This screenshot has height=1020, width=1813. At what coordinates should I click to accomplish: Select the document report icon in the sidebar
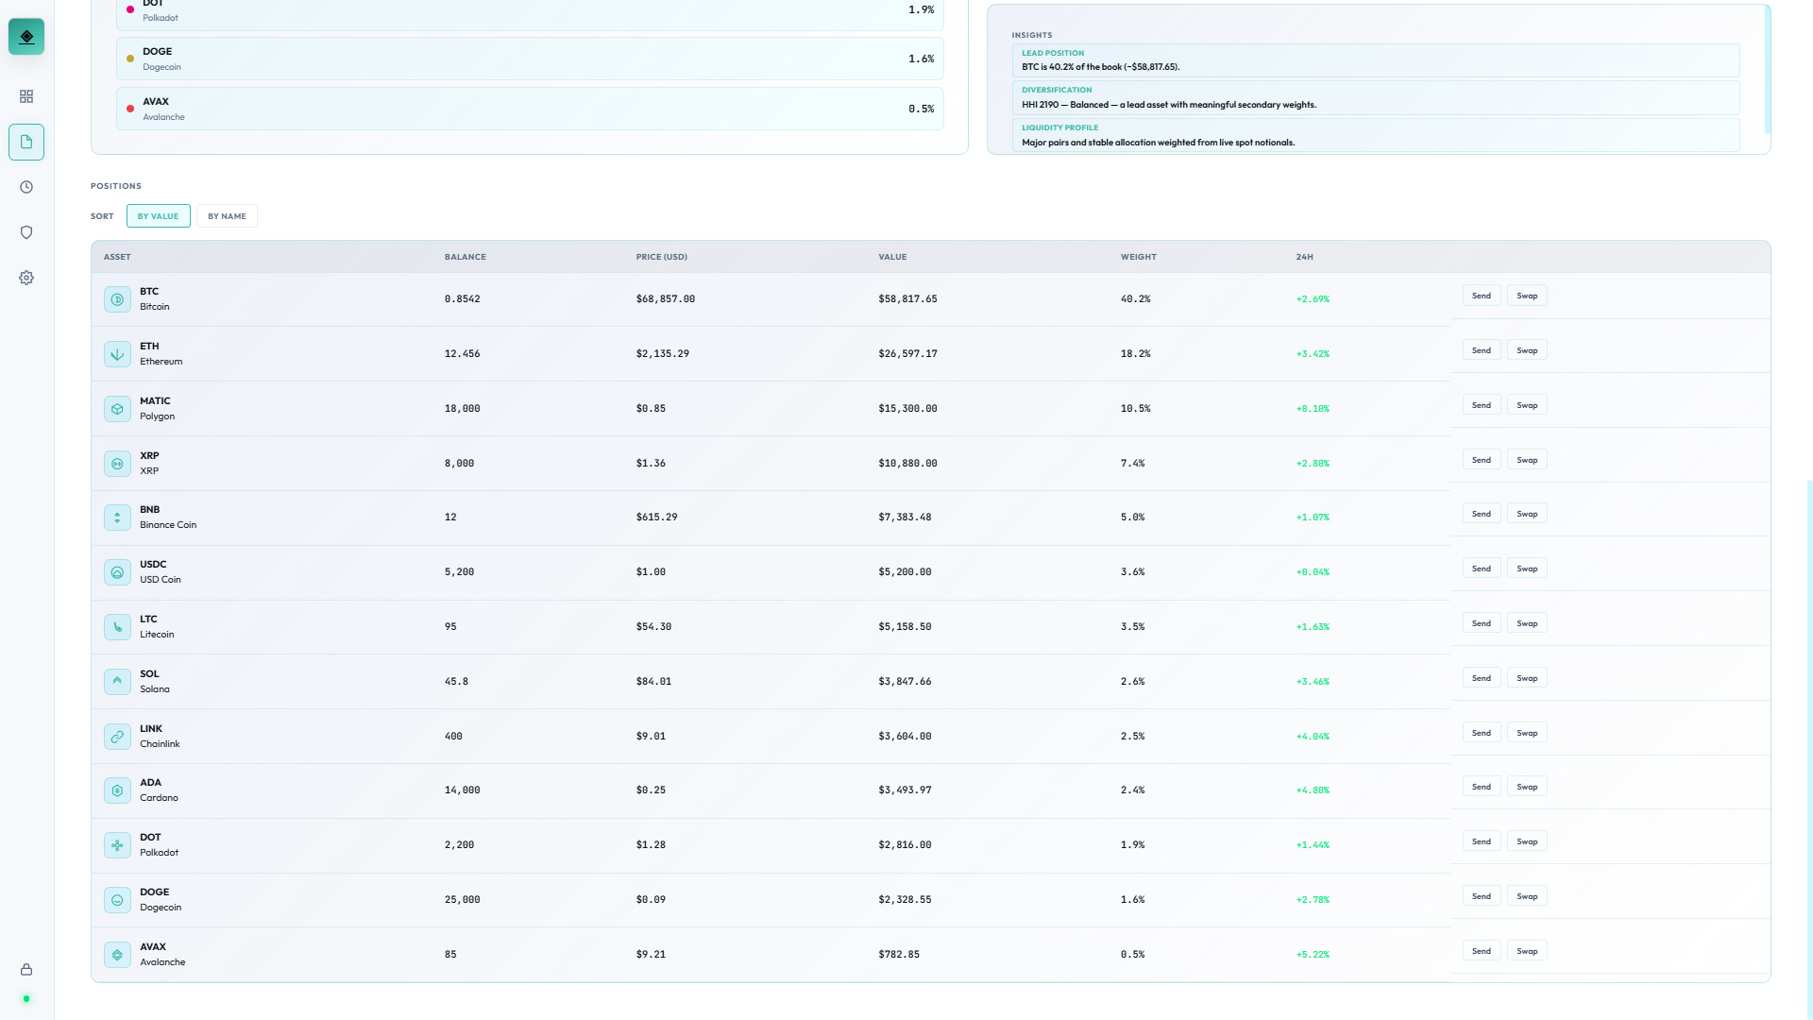[x=26, y=142]
